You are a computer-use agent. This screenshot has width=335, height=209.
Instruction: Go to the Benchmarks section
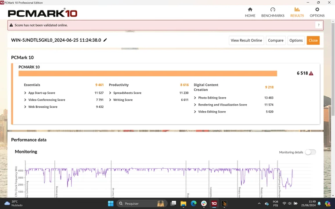click(x=273, y=12)
